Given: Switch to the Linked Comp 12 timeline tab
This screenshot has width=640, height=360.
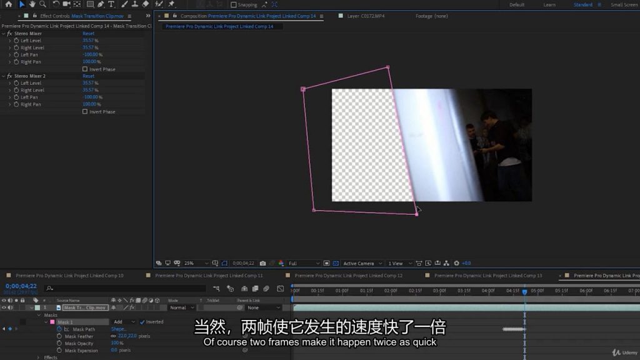Looking at the screenshot, I should pyautogui.click(x=349, y=276).
